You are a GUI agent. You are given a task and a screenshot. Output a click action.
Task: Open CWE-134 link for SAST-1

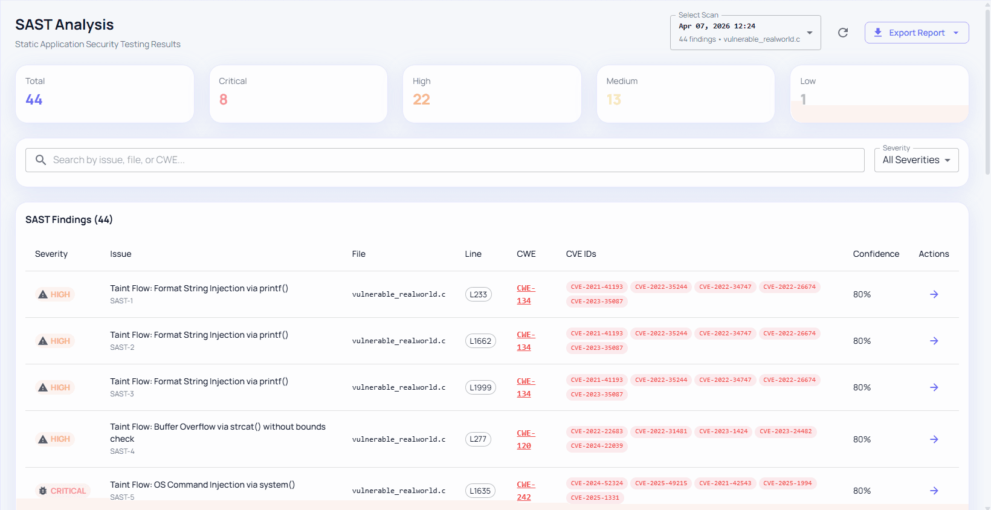click(x=526, y=294)
